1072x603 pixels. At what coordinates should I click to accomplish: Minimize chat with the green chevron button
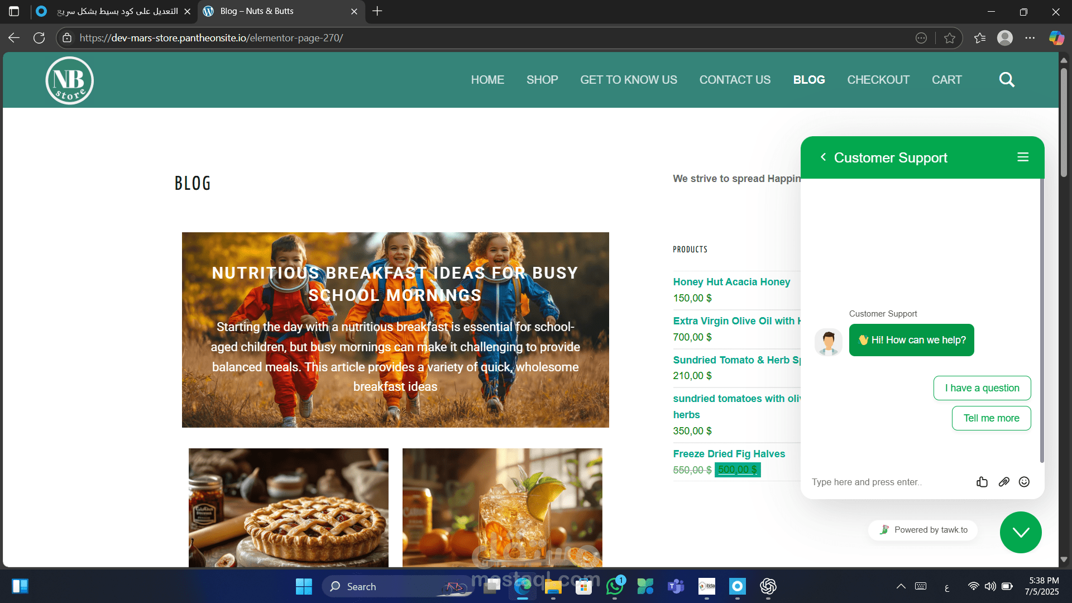[1021, 533]
